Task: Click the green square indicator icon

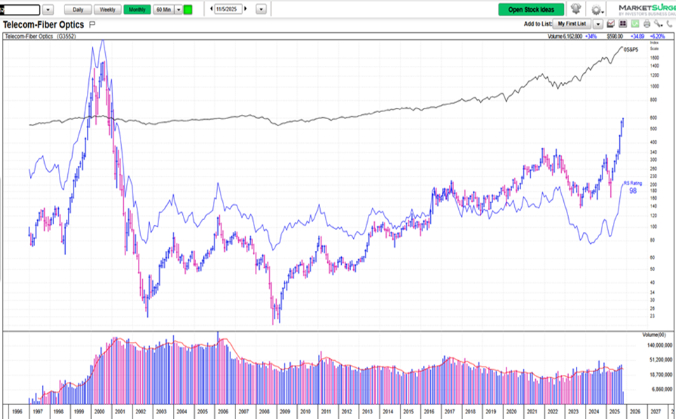Action: (x=188, y=9)
